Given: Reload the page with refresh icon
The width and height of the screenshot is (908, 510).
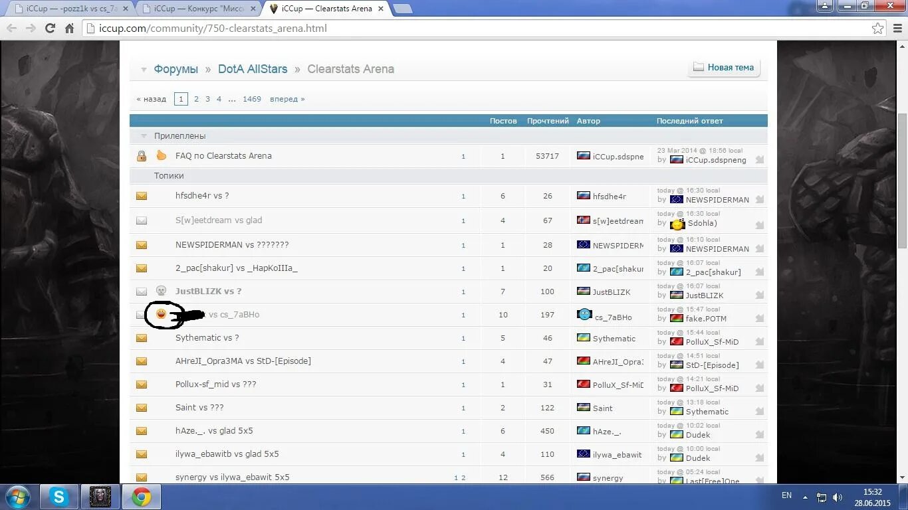Looking at the screenshot, I should click(x=50, y=29).
